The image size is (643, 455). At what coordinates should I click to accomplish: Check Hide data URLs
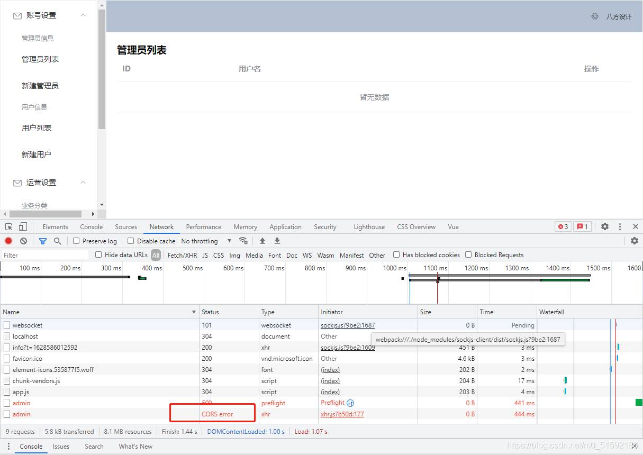pyautogui.click(x=98, y=254)
